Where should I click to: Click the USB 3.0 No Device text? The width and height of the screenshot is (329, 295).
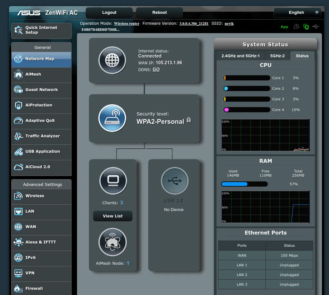tap(174, 210)
